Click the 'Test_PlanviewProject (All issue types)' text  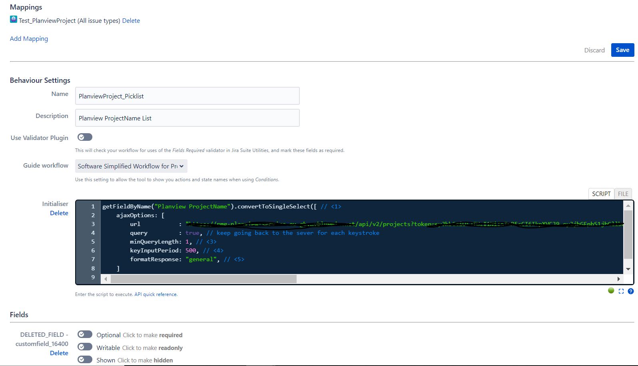point(70,20)
